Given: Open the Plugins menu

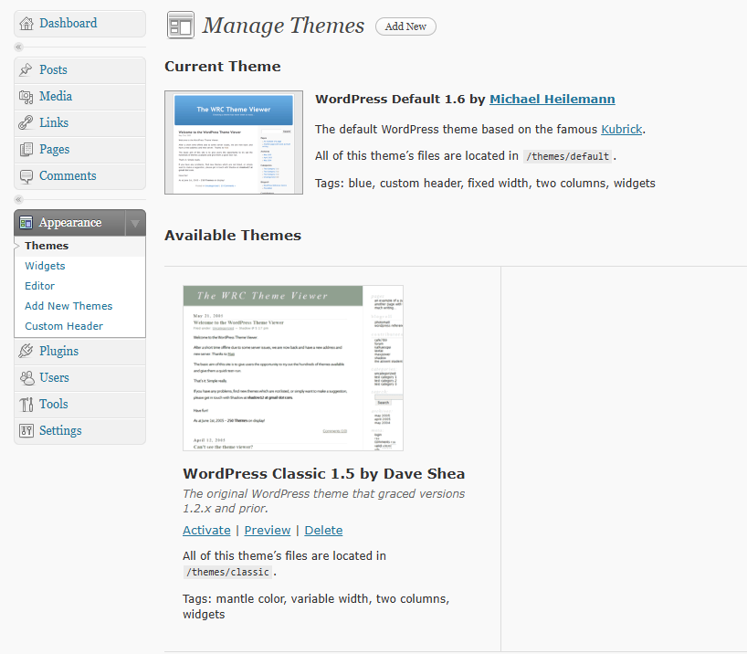Looking at the screenshot, I should [58, 352].
